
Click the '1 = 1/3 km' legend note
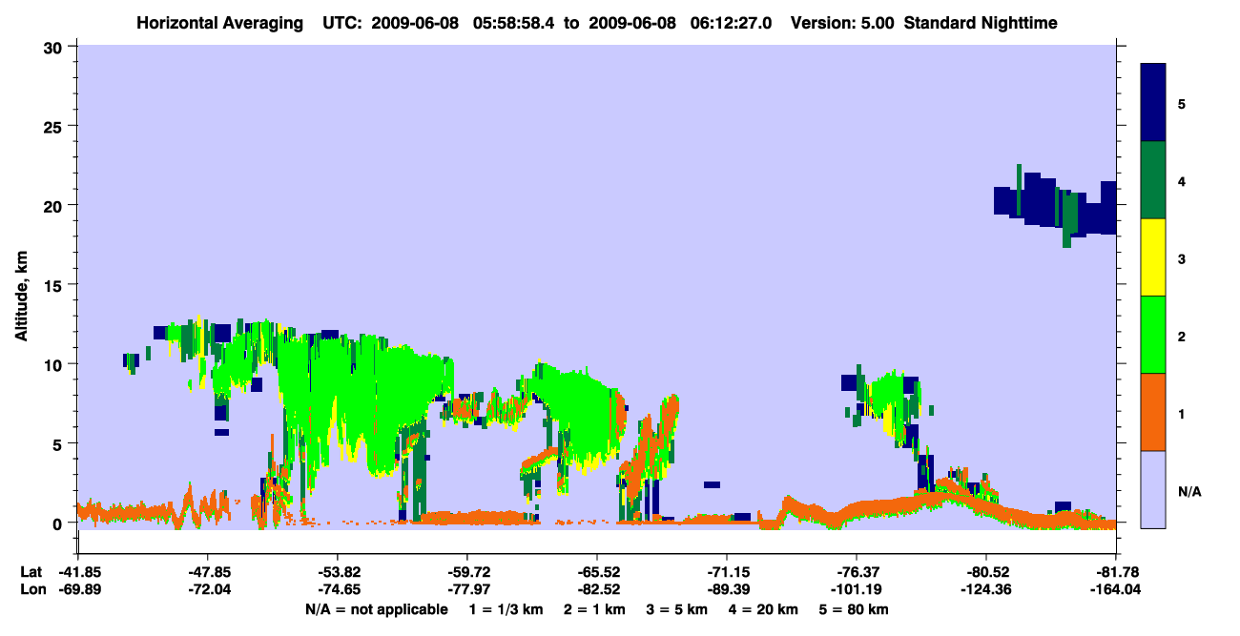pos(507,609)
